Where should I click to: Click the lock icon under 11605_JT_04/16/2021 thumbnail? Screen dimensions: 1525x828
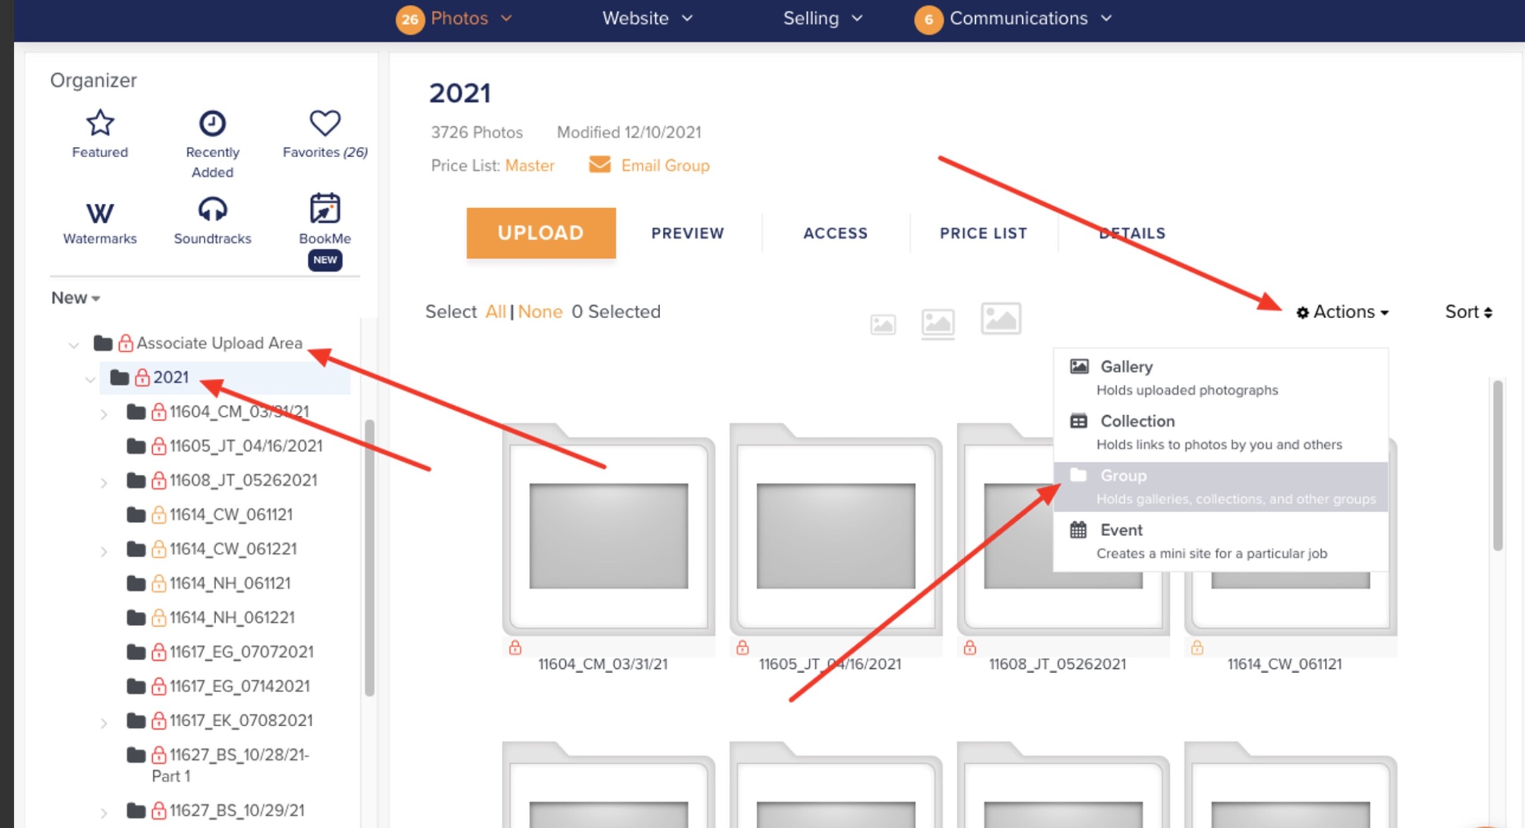pyautogui.click(x=742, y=648)
